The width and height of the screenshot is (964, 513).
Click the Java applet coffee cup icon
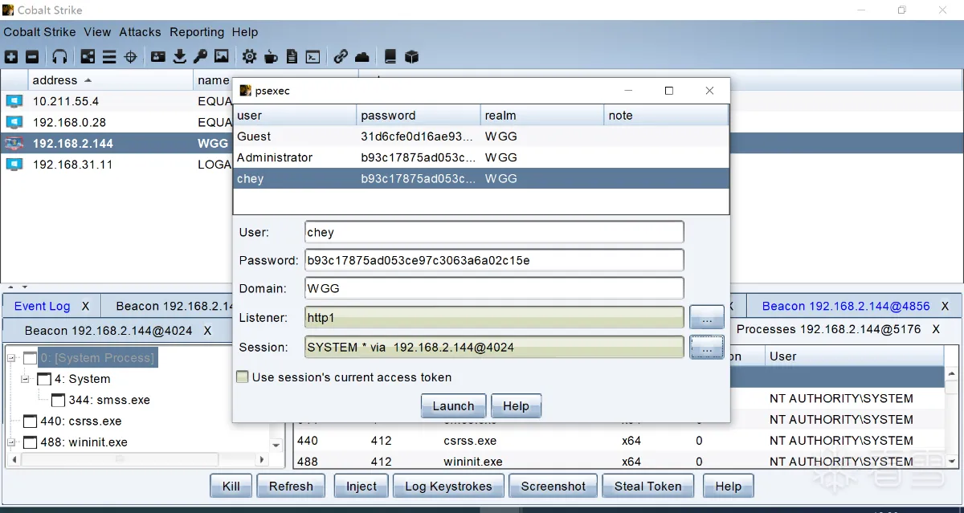[x=272, y=57]
